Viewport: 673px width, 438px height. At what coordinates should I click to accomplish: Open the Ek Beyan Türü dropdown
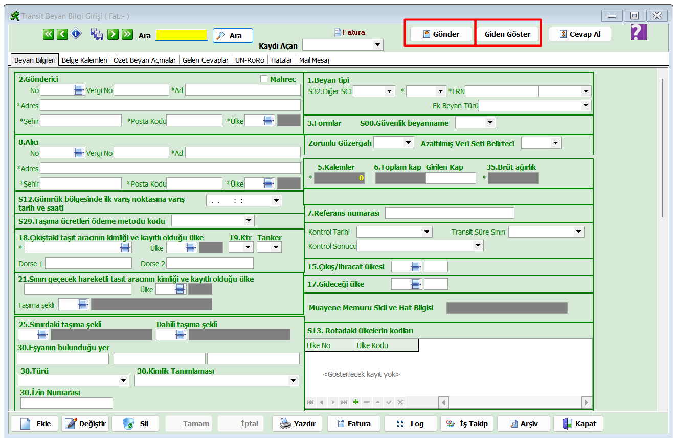click(586, 105)
